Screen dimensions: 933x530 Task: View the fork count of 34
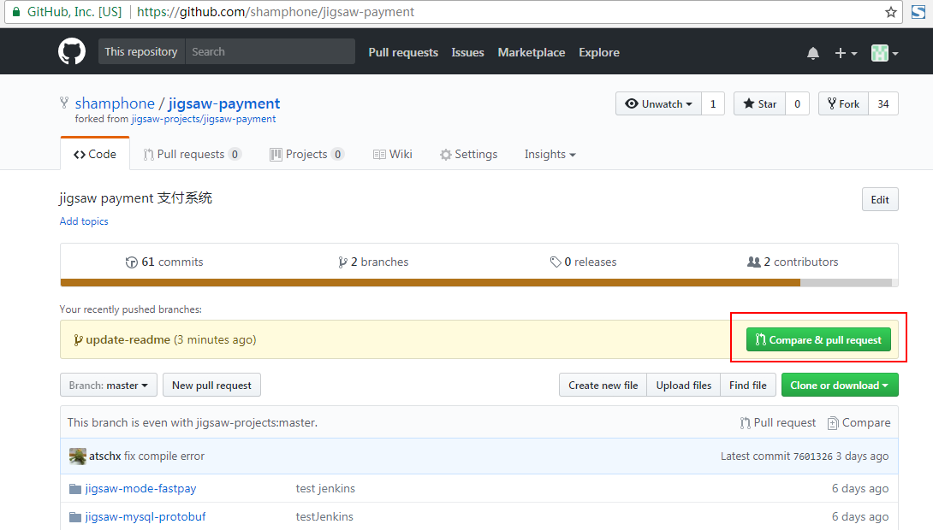[x=883, y=104]
